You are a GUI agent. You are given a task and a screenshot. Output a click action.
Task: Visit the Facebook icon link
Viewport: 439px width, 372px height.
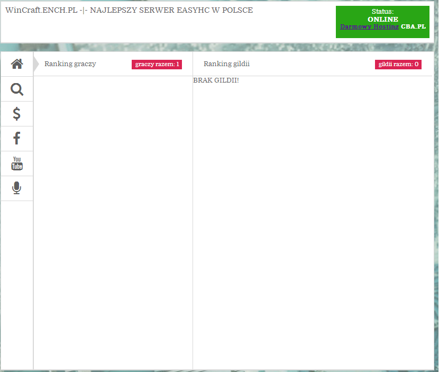[x=17, y=139]
